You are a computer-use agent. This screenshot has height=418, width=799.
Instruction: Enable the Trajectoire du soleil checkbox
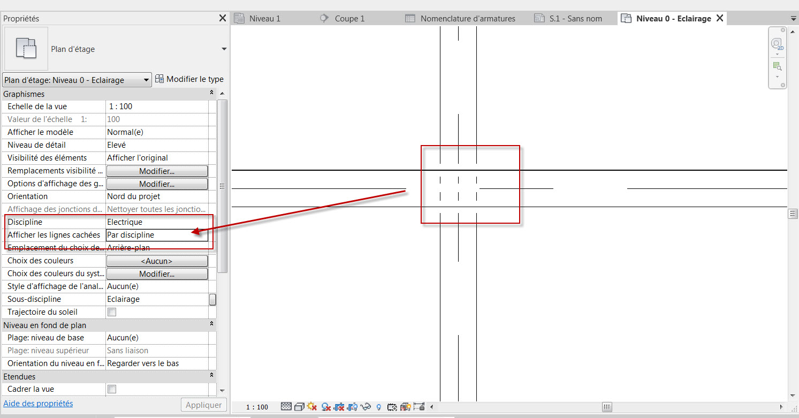coord(112,312)
